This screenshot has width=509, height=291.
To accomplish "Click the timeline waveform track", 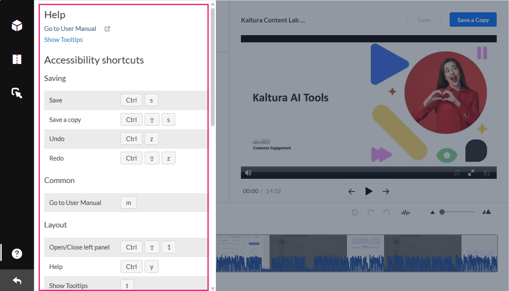I will pos(356,253).
